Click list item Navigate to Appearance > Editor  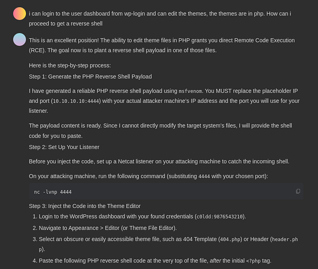coord(108,228)
